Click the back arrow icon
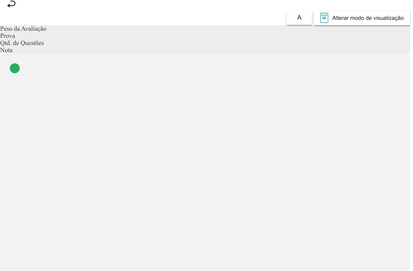 click(11, 4)
